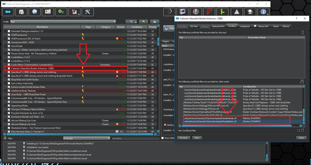Expand the Filter panel arrow
Screen dimensions: 311x165
5,138
